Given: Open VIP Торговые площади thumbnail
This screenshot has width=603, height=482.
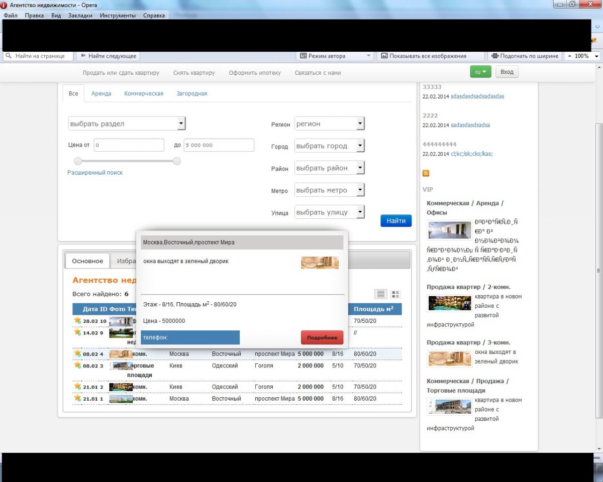Looking at the screenshot, I should tap(449, 406).
